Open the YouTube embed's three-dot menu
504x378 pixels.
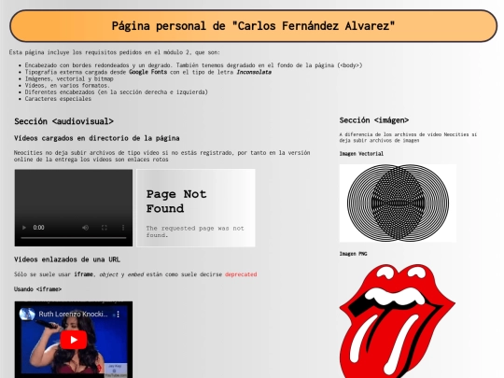pos(119,314)
